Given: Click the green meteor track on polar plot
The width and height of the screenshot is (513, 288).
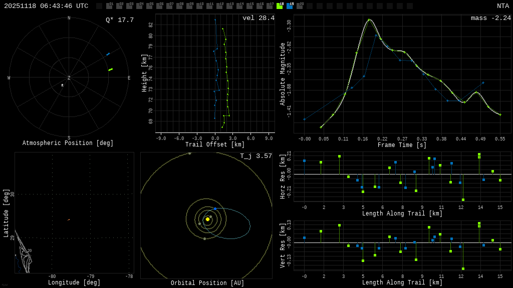Looking at the screenshot, I should [x=110, y=69].
